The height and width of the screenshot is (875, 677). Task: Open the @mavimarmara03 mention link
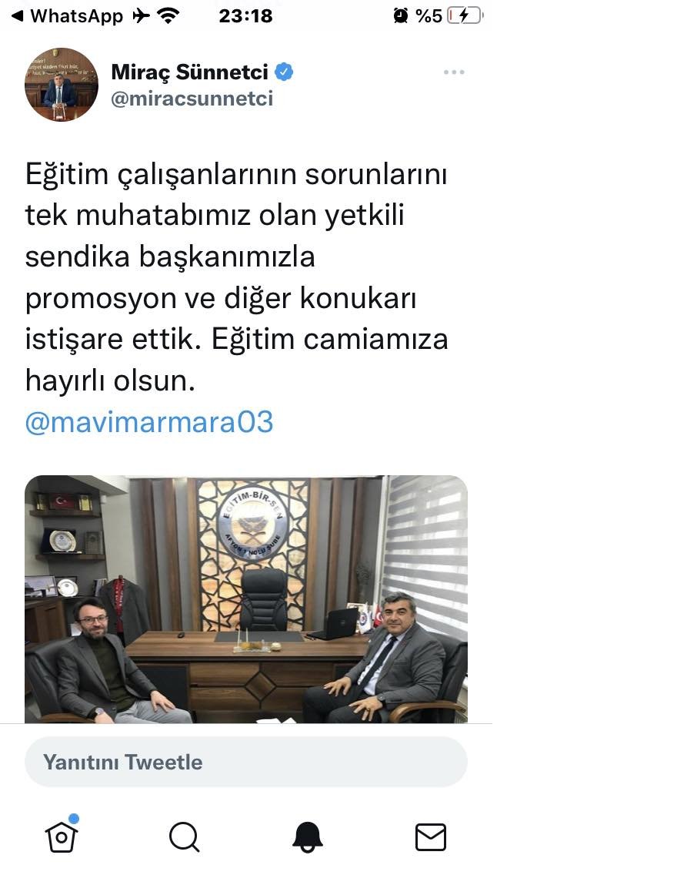[x=149, y=422]
